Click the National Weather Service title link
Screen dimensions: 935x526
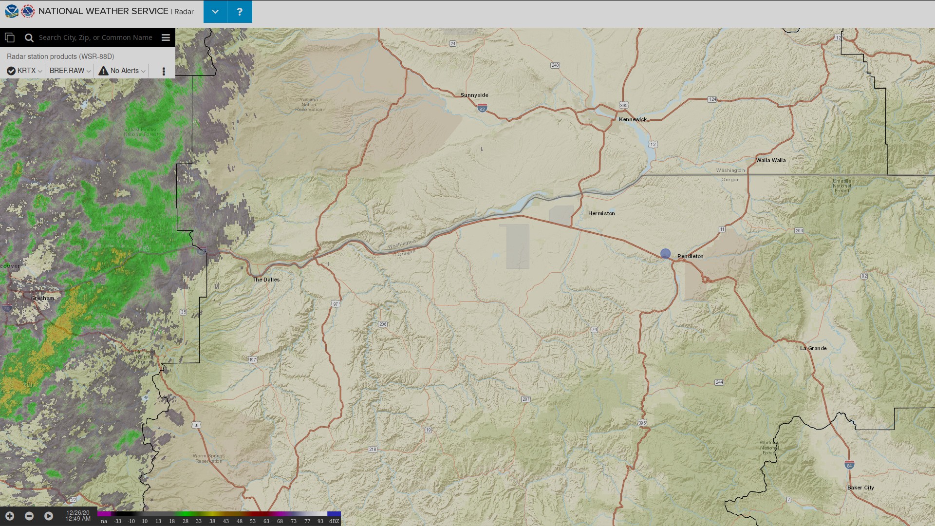click(103, 11)
